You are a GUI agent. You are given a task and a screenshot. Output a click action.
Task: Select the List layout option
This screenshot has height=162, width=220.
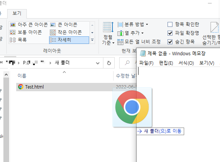click(x=18, y=40)
